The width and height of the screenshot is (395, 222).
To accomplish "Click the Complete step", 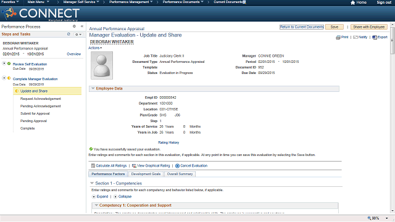I will (x=27, y=128).
